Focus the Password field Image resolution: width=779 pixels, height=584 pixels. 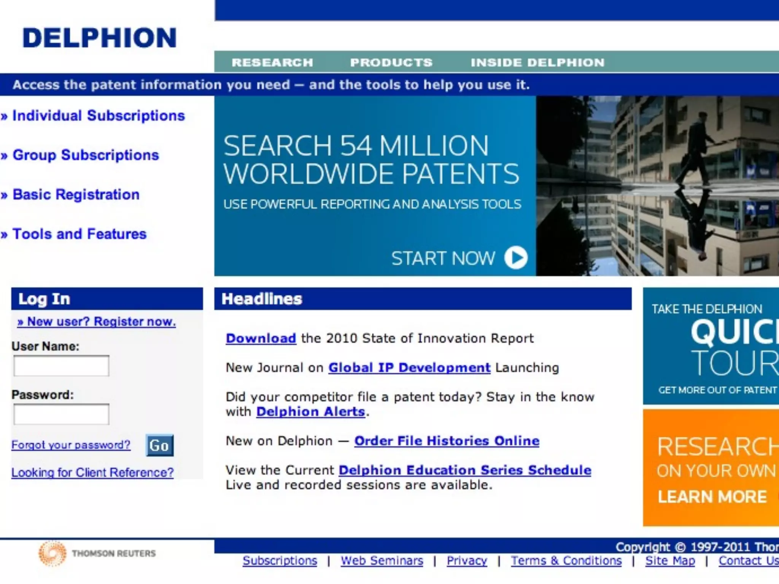(x=61, y=414)
